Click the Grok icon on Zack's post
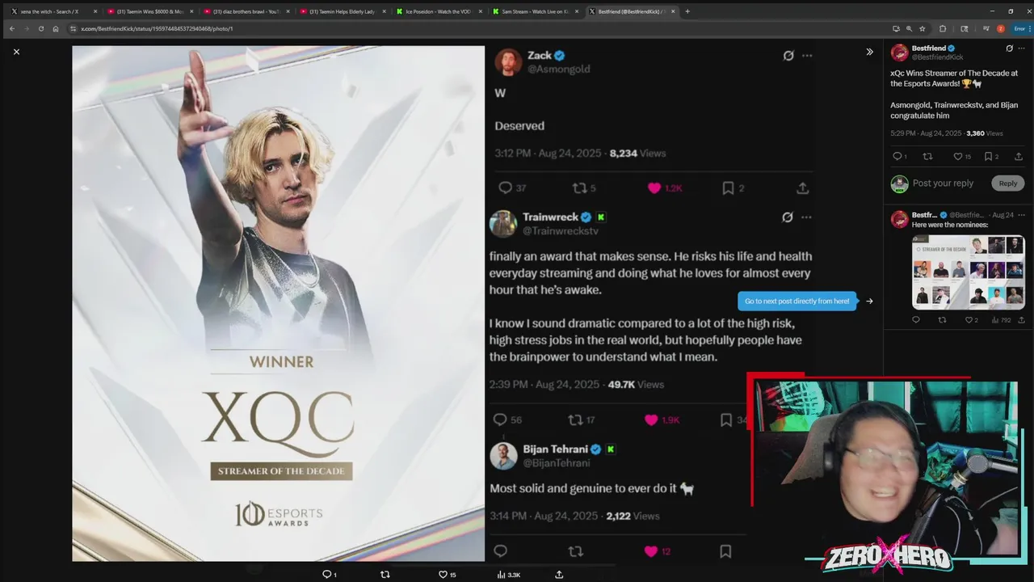 [x=788, y=56]
